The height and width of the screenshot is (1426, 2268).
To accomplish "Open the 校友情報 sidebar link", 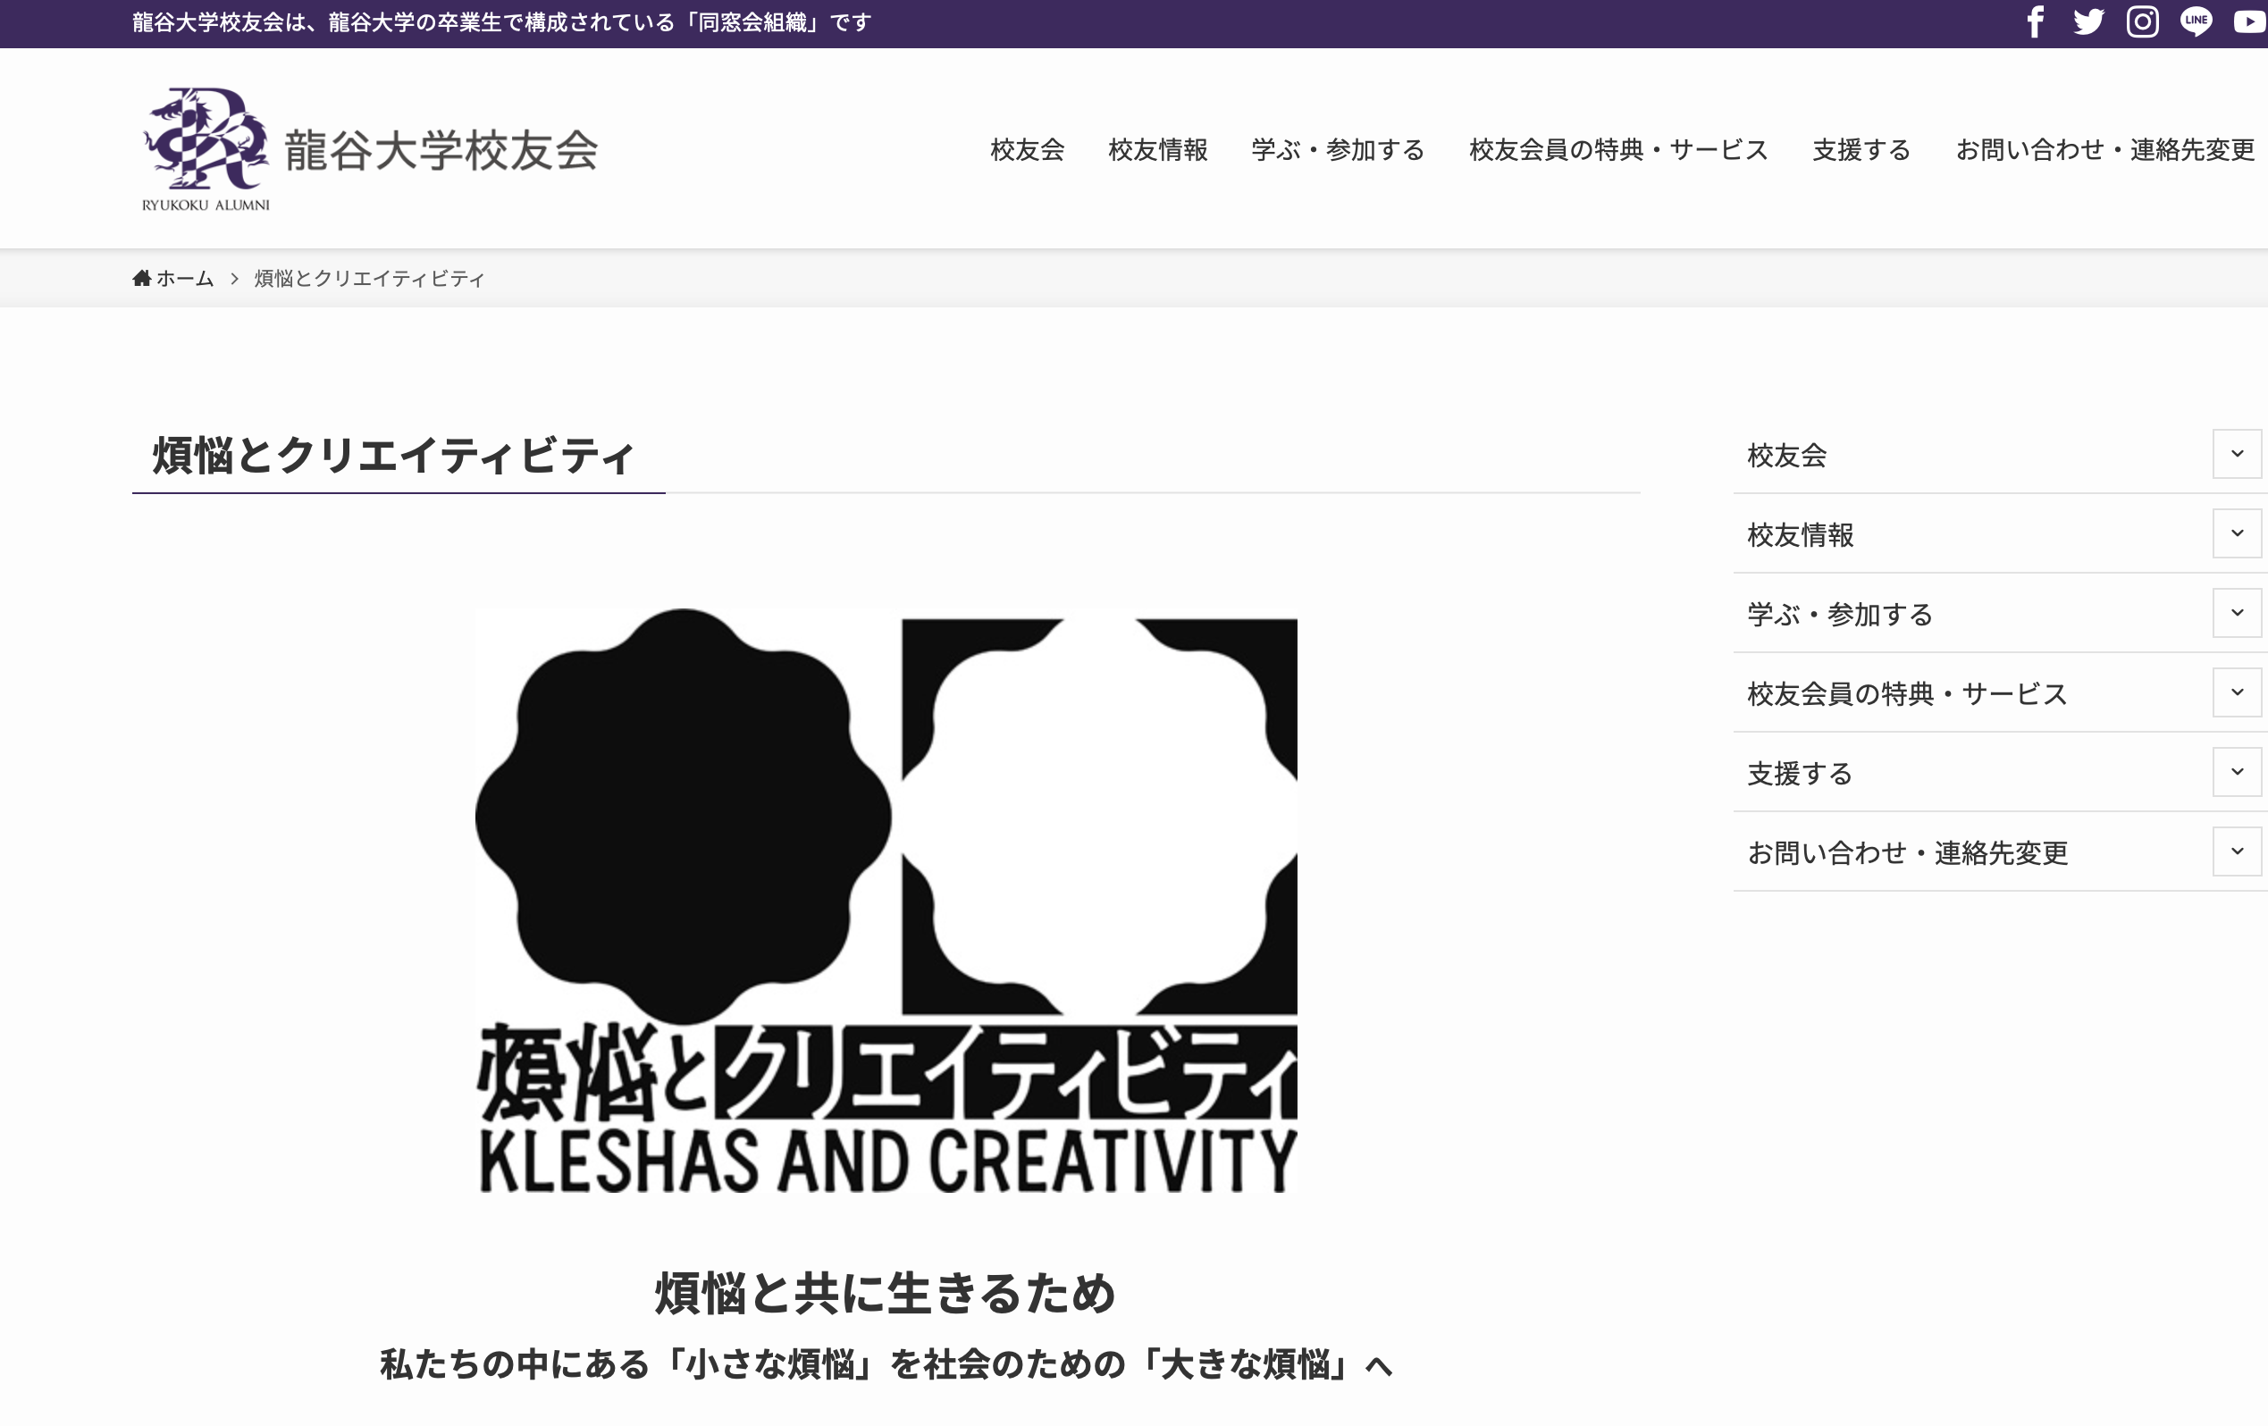I will point(1800,535).
